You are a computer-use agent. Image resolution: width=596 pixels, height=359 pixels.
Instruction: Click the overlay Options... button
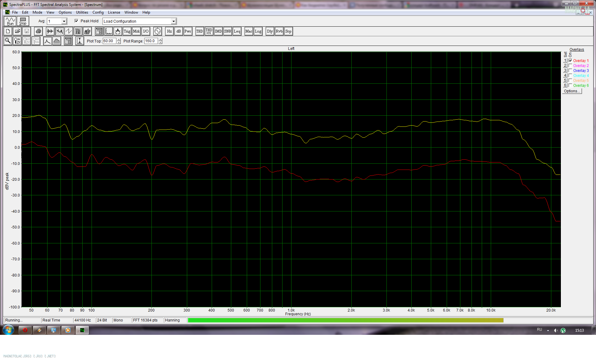point(572,91)
